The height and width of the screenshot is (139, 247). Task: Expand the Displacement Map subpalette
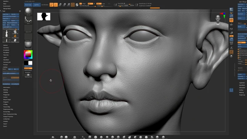(x=8, y=109)
